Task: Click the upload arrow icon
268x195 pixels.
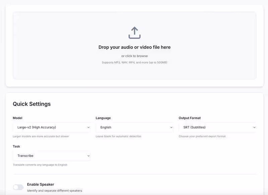Action: (134, 33)
